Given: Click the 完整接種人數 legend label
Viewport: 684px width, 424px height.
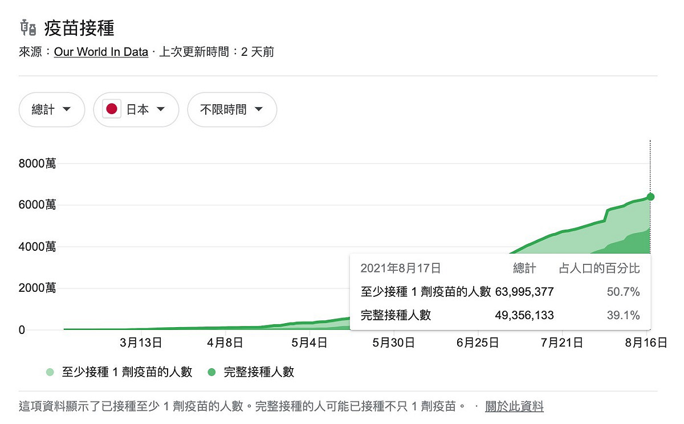Looking at the screenshot, I should [x=259, y=372].
